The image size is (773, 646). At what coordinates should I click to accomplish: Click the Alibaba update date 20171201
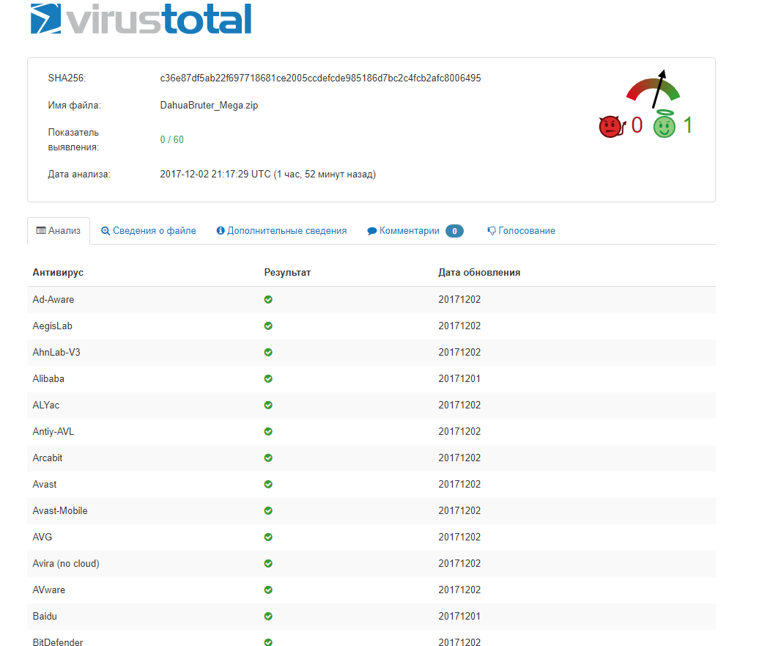pyautogui.click(x=459, y=378)
